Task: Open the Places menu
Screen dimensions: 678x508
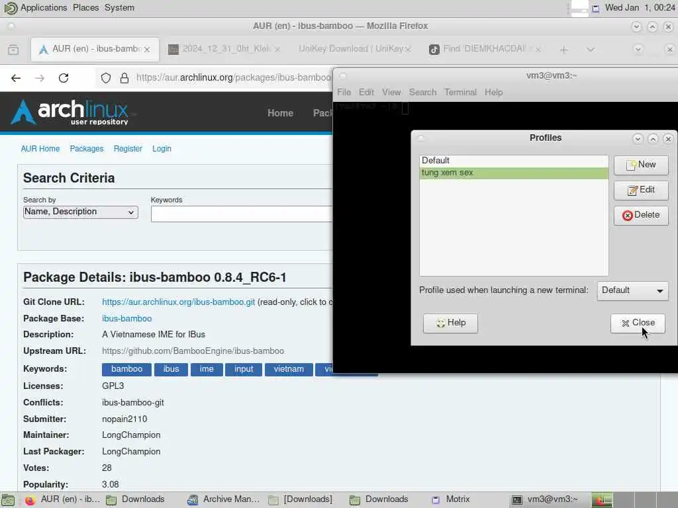Action: click(85, 8)
